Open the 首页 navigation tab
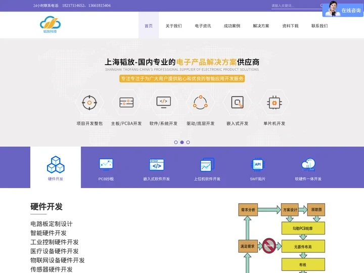Image resolution: width=364 pixels, height=273 pixels. pyautogui.click(x=149, y=25)
